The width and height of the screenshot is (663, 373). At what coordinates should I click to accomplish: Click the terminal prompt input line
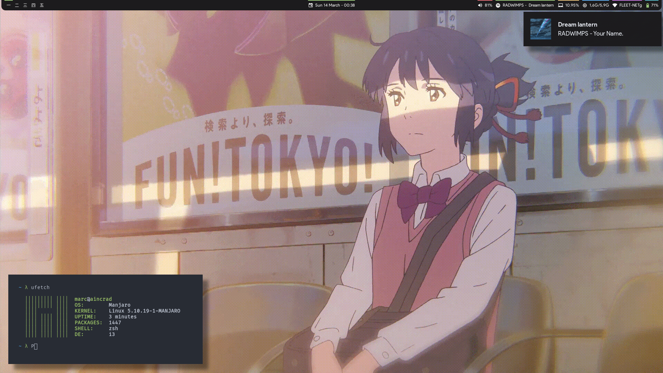click(35, 346)
